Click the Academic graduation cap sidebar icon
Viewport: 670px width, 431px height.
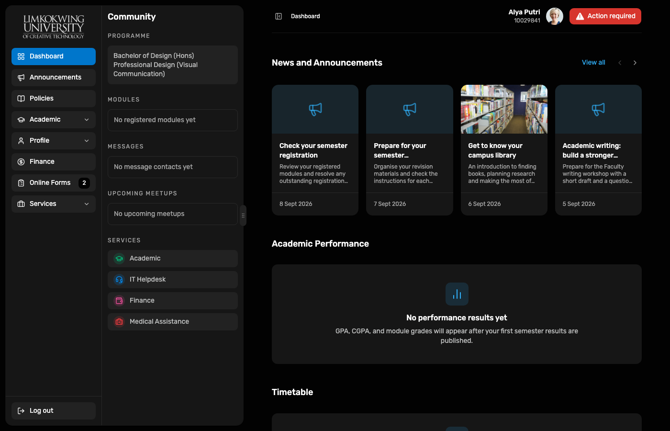click(21, 120)
